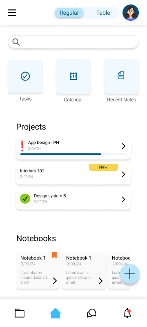Tap the folder icon in bottom navigation

coord(20,313)
